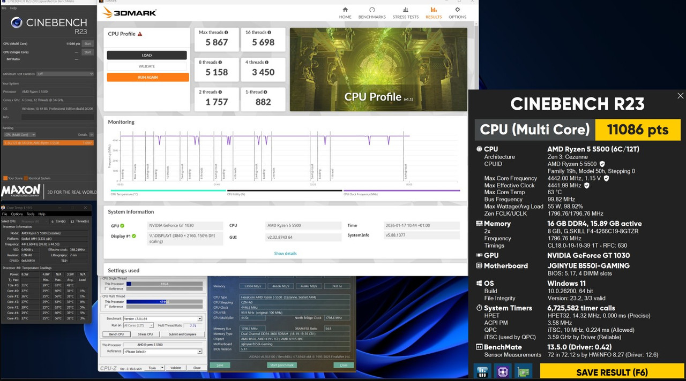Click verified shield beside Max Effective Clock
Viewport: 686px width, 381px height.
coord(586,185)
